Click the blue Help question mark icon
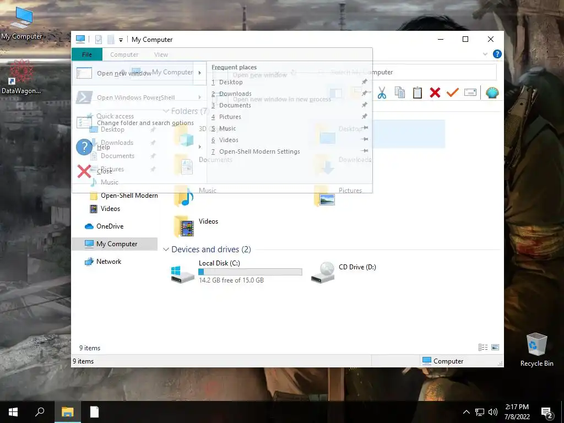This screenshot has width=564, height=423. [x=497, y=54]
